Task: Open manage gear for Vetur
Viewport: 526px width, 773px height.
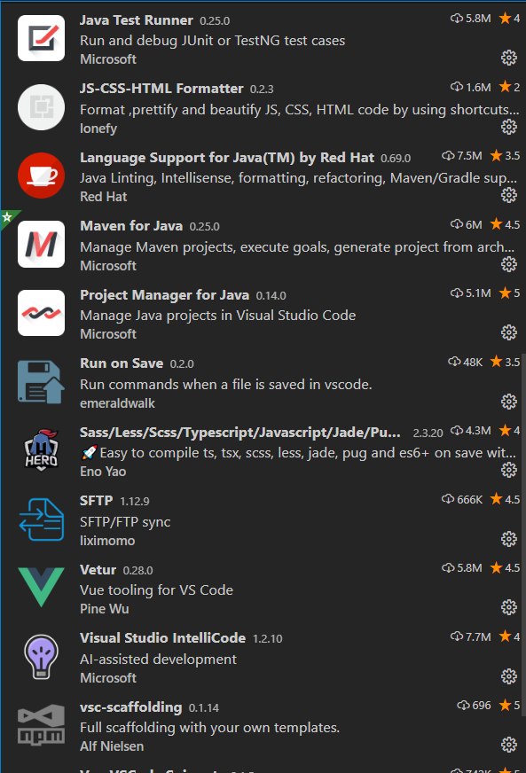Action: (x=509, y=607)
